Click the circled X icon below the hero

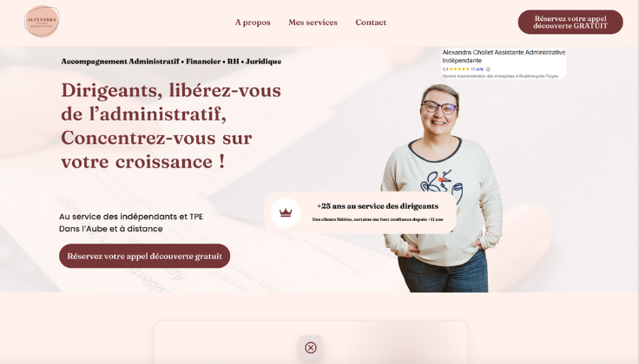[x=311, y=348]
